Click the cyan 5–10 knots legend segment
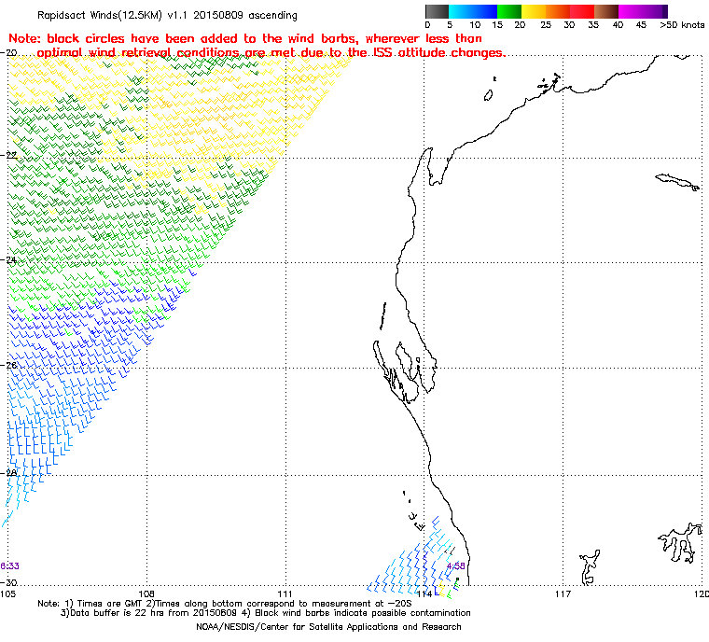709x642 pixels. pos(461,11)
